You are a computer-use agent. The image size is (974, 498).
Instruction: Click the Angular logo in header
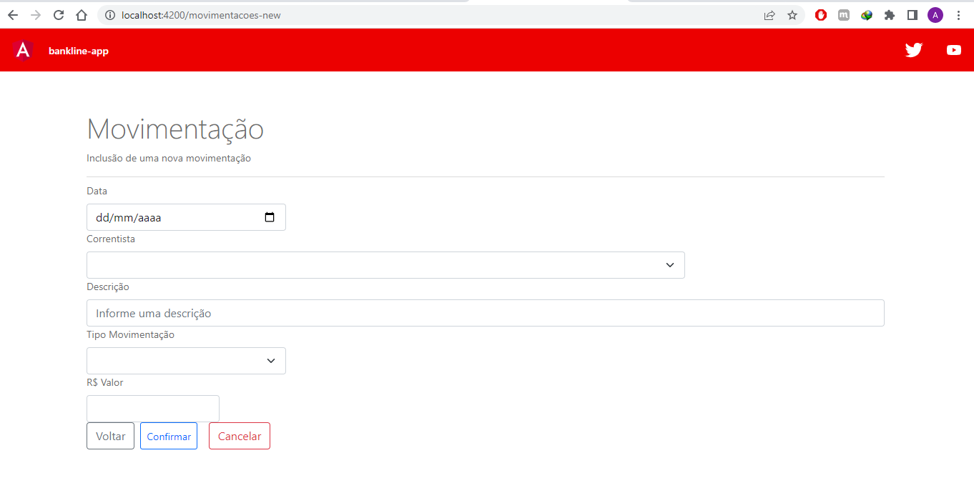(23, 50)
